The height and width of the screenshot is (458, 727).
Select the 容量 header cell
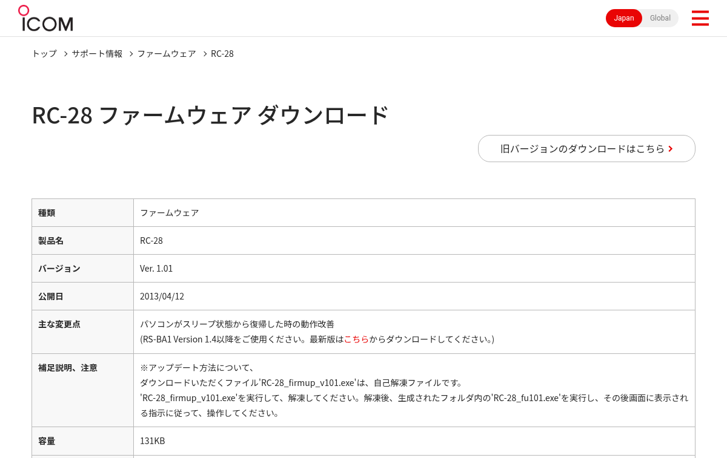click(82, 441)
